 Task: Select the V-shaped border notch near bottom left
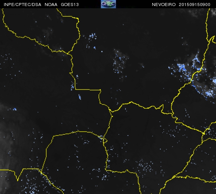pos(18,179)
